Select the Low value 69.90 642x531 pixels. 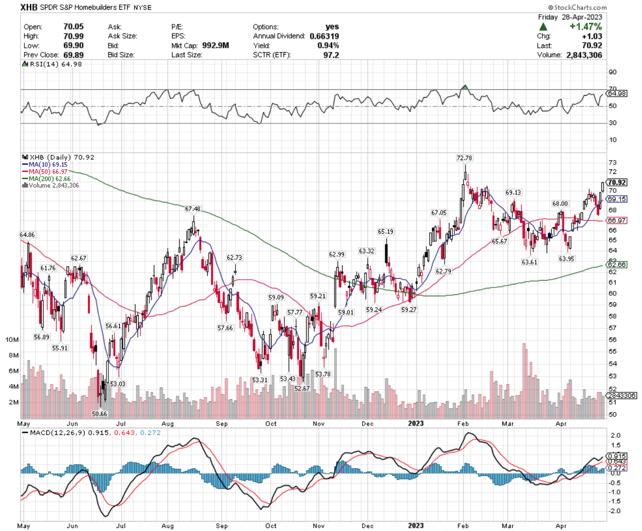(73, 45)
